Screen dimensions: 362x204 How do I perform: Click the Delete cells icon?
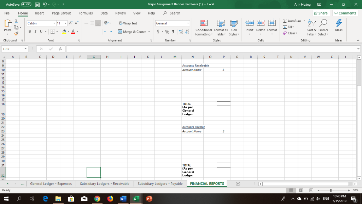tap(261, 23)
